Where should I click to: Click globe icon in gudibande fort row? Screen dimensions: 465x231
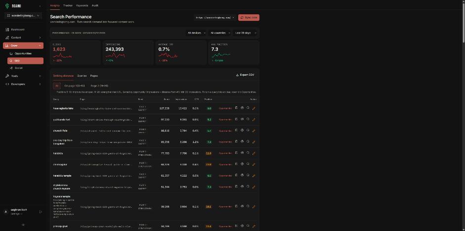[242, 119]
